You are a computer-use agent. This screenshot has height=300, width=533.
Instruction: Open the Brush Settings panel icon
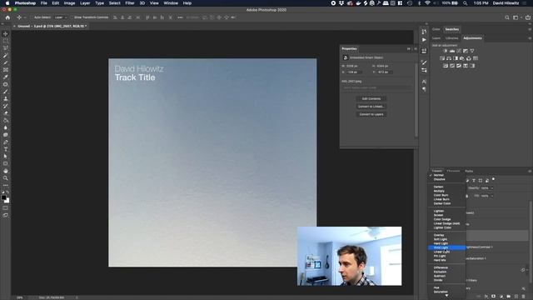coord(424,62)
